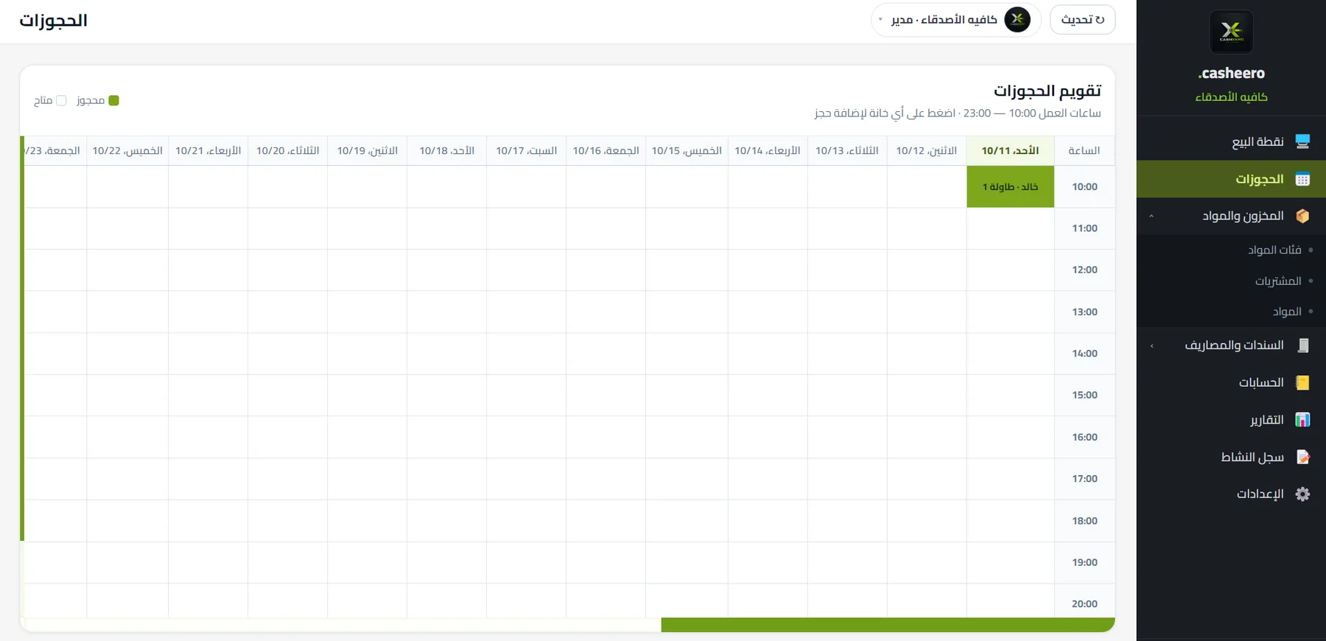Image resolution: width=1326 pixels, height=641 pixels.
Task: Click the green vertical scrollbar beside the calendar
Action: [22, 339]
